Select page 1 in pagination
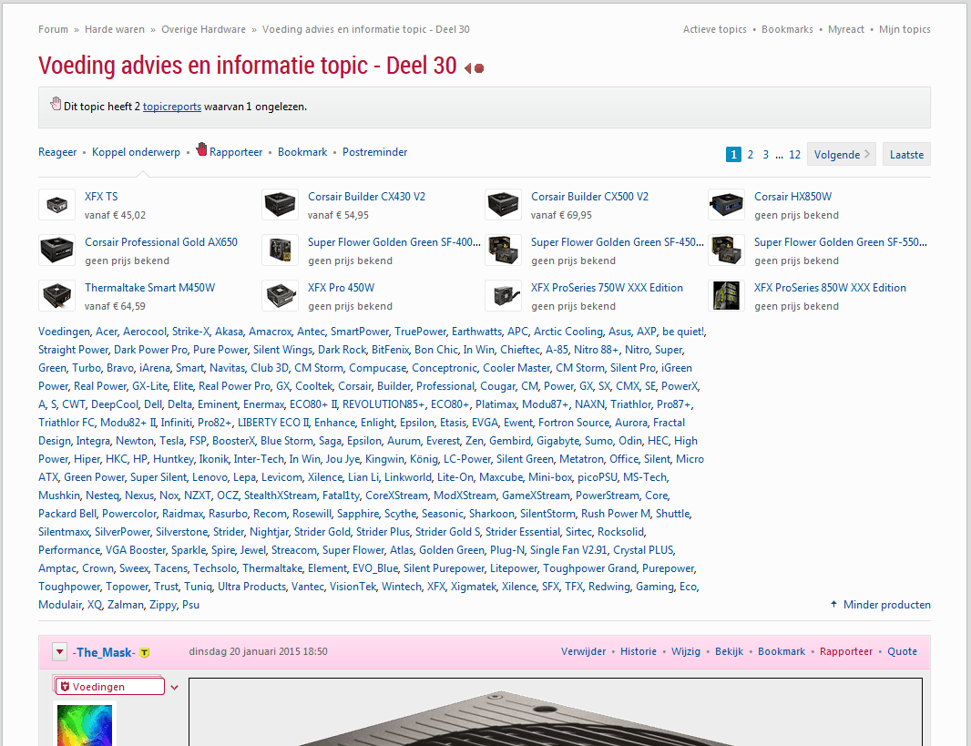The image size is (971, 746). (x=733, y=154)
